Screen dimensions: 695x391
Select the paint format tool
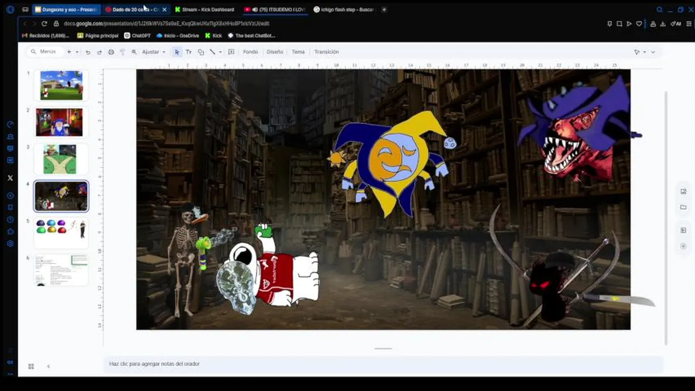(122, 52)
